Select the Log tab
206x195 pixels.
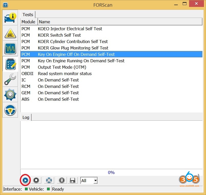point(26,117)
